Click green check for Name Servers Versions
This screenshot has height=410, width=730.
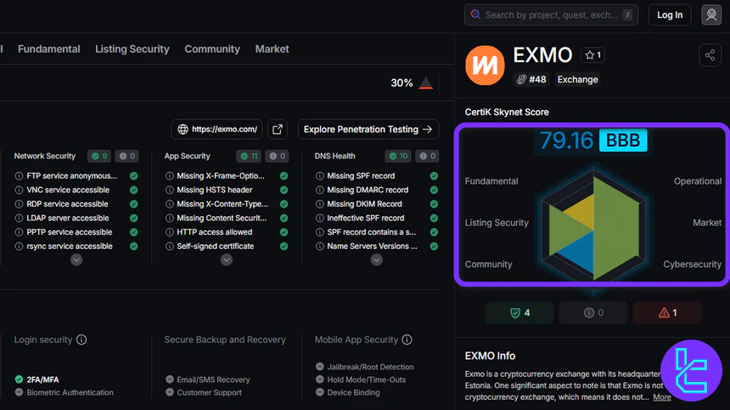point(434,247)
